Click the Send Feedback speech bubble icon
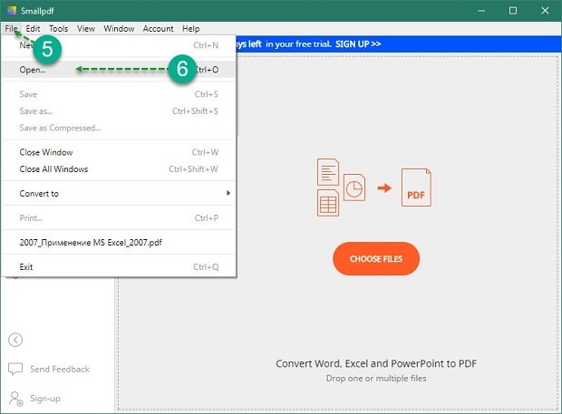Viewport: 562px width, 414px height. click(x=15, y=369)
